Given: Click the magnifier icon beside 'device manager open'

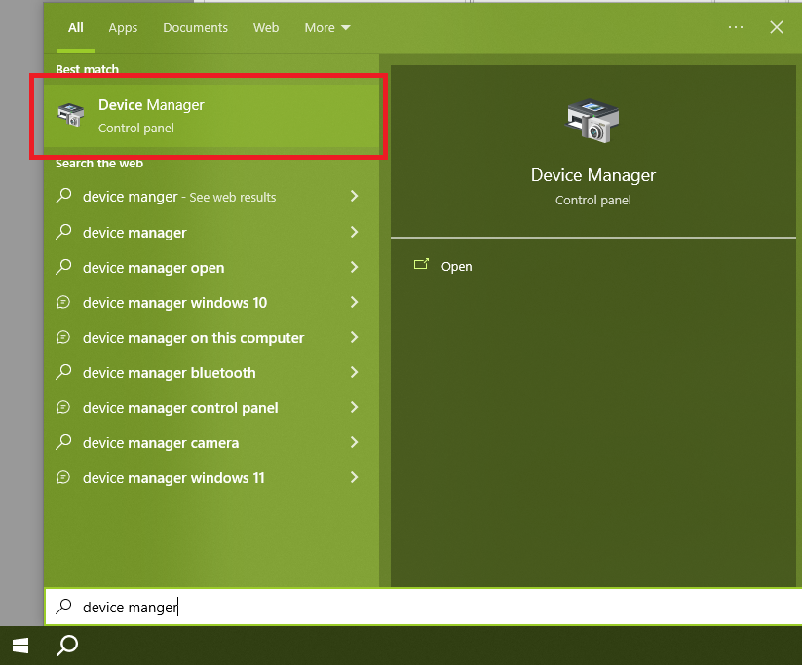Looking at the screenshot, I should [64, 268].
